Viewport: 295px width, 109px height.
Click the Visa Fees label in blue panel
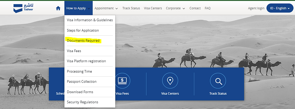(122, 93)
